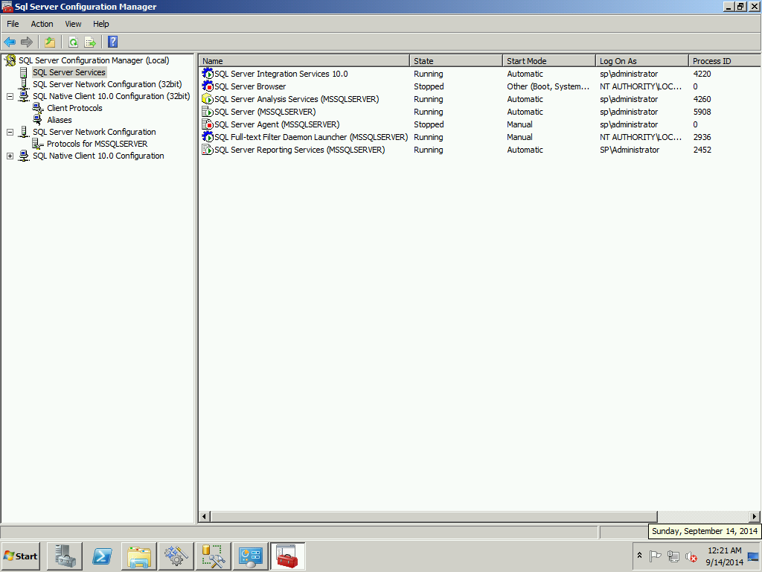The image size is (762, 572).
Task: Click the Name column header to sort services
Action: point(303,60)
